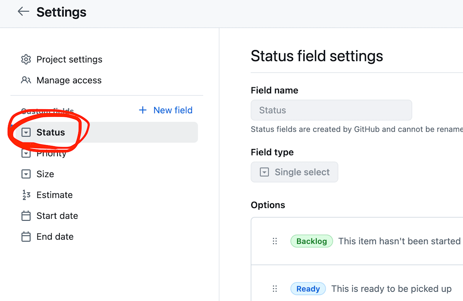Select the Priority custom field

coord(51,154)
